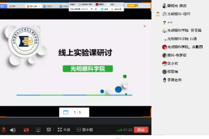Turn on the disabled camera
This screenshot has height=139, width=209.
tap(26, 130)
